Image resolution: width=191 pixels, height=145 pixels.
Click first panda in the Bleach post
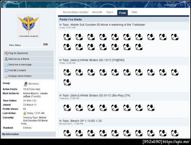(x=67, y=133)
